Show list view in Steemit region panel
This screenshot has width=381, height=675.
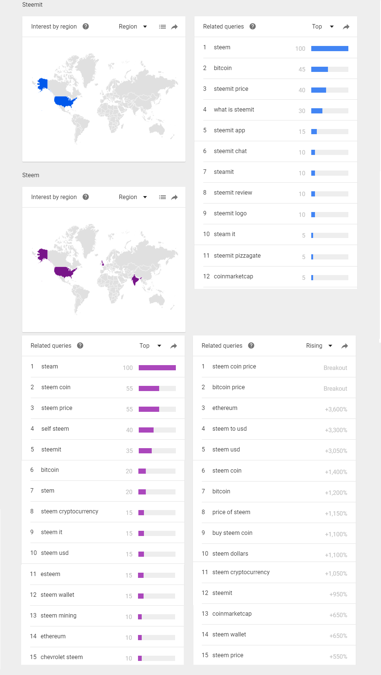[x=162, y=27]
